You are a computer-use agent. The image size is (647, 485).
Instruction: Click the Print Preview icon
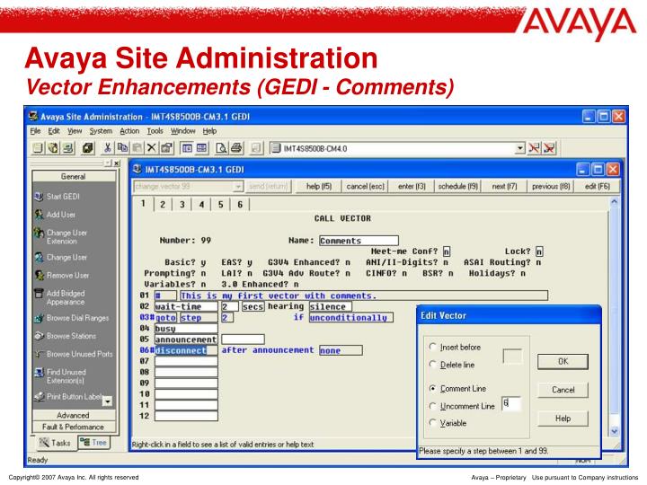pos(221,148)
